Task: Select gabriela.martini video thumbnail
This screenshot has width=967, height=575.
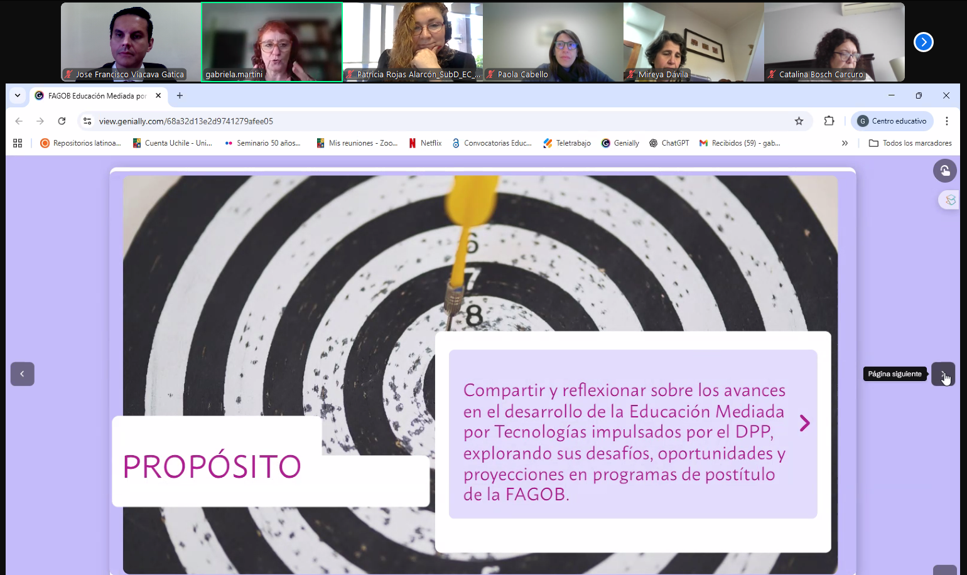Action: 272,42
